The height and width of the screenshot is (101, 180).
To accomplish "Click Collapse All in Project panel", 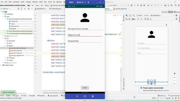I will 25,9.
